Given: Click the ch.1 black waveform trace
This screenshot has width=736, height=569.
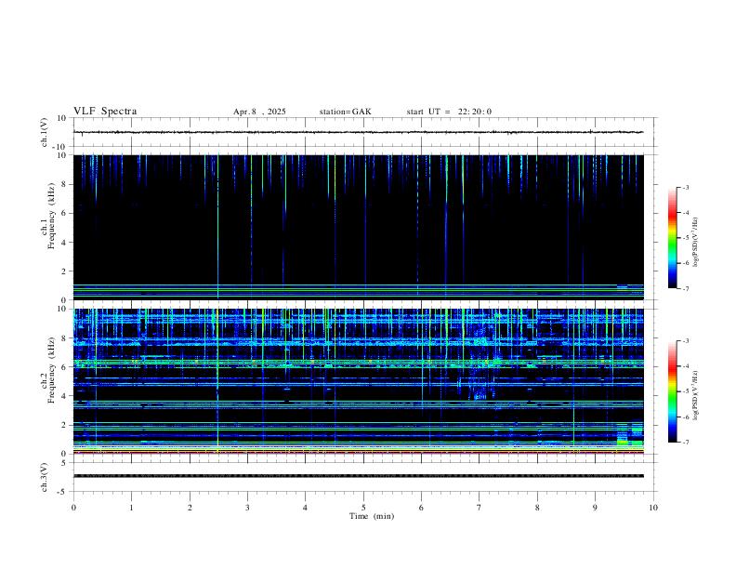Looking at the screenshot, I should (x=358, y=132).
